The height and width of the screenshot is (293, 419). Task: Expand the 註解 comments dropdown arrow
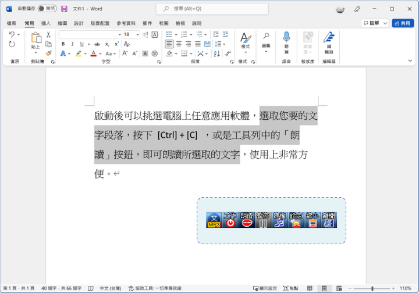tap(385, 23)
